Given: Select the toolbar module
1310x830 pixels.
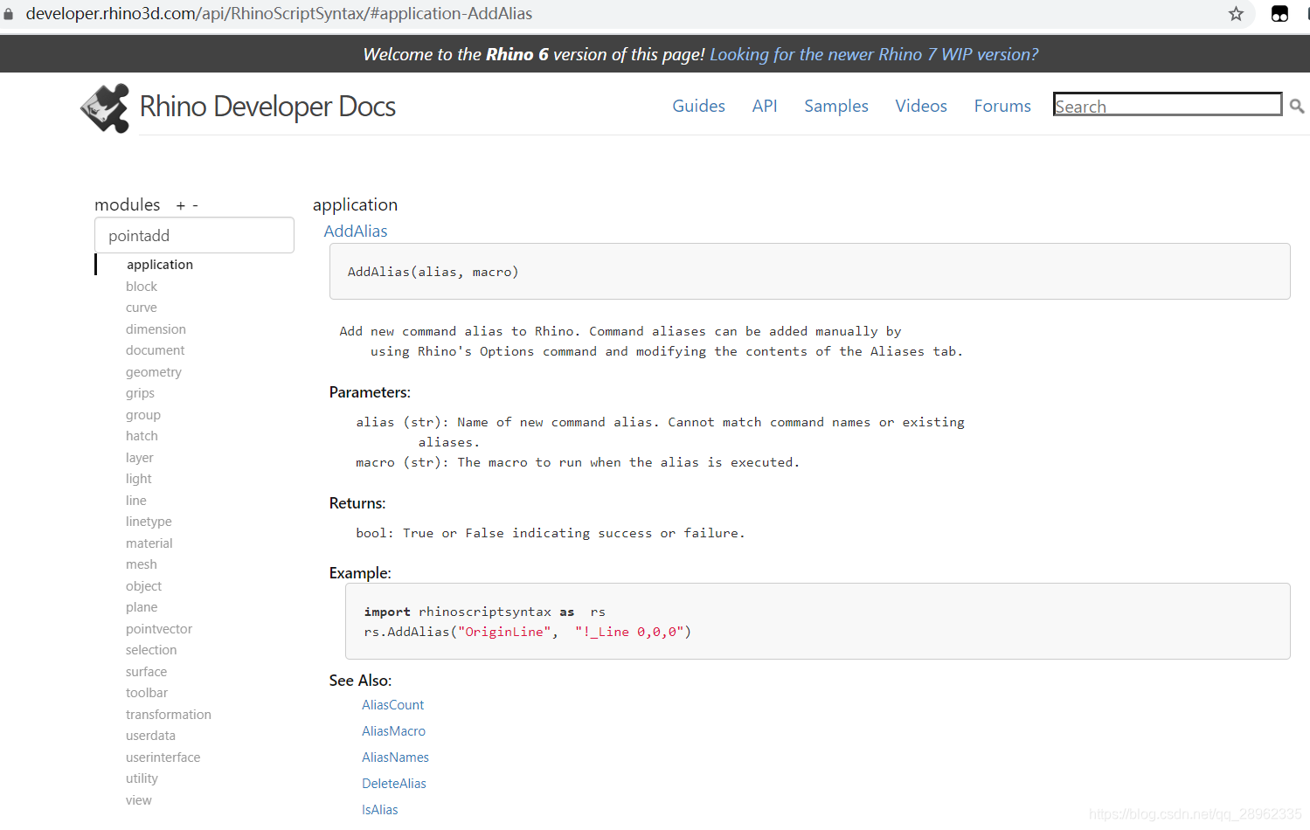Looking at the screenshot, I should tap(147, 693).
